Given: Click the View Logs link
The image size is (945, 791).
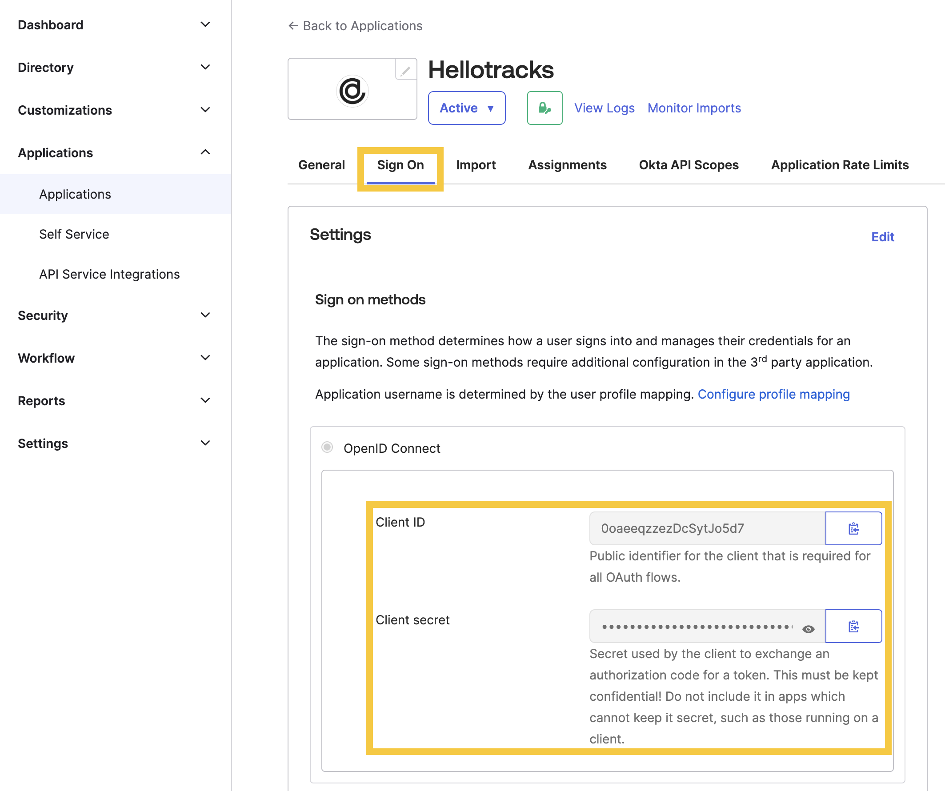Looking at the screenshot, I should (604, 108).
